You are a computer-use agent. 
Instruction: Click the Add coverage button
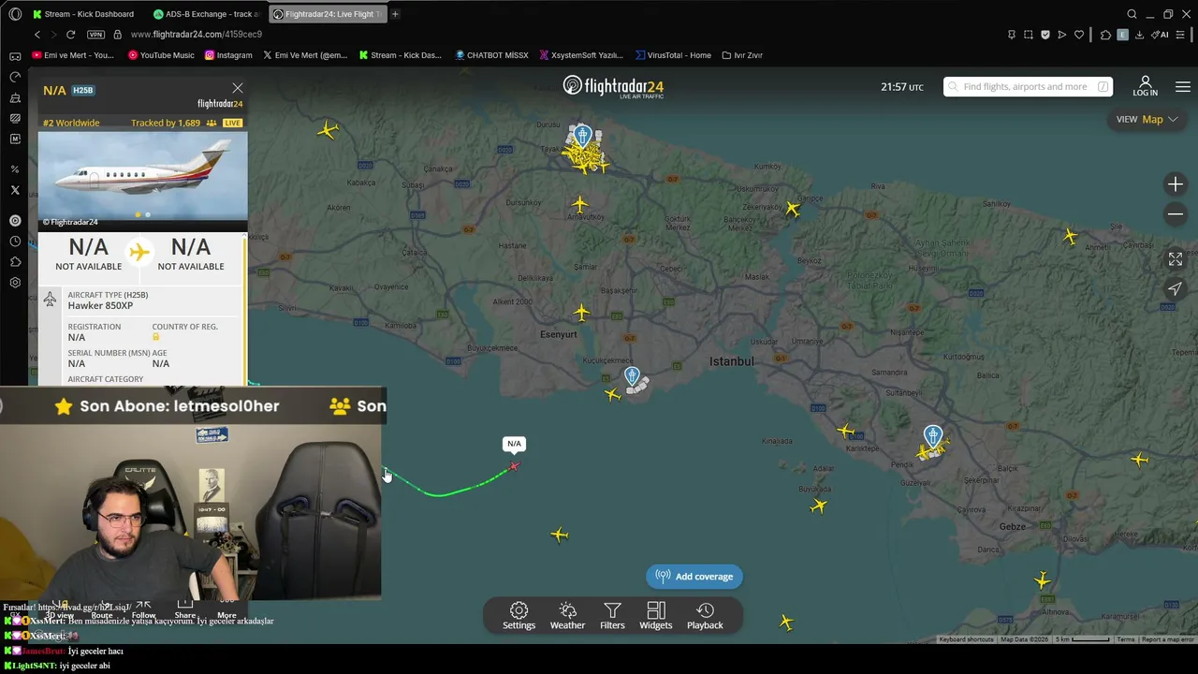point(694,577)
